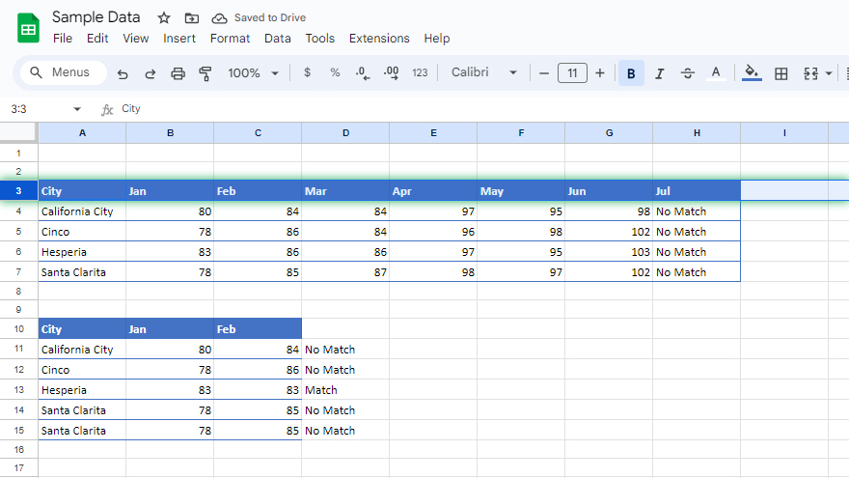Open the name box dropdown arrow

[77, 109]
